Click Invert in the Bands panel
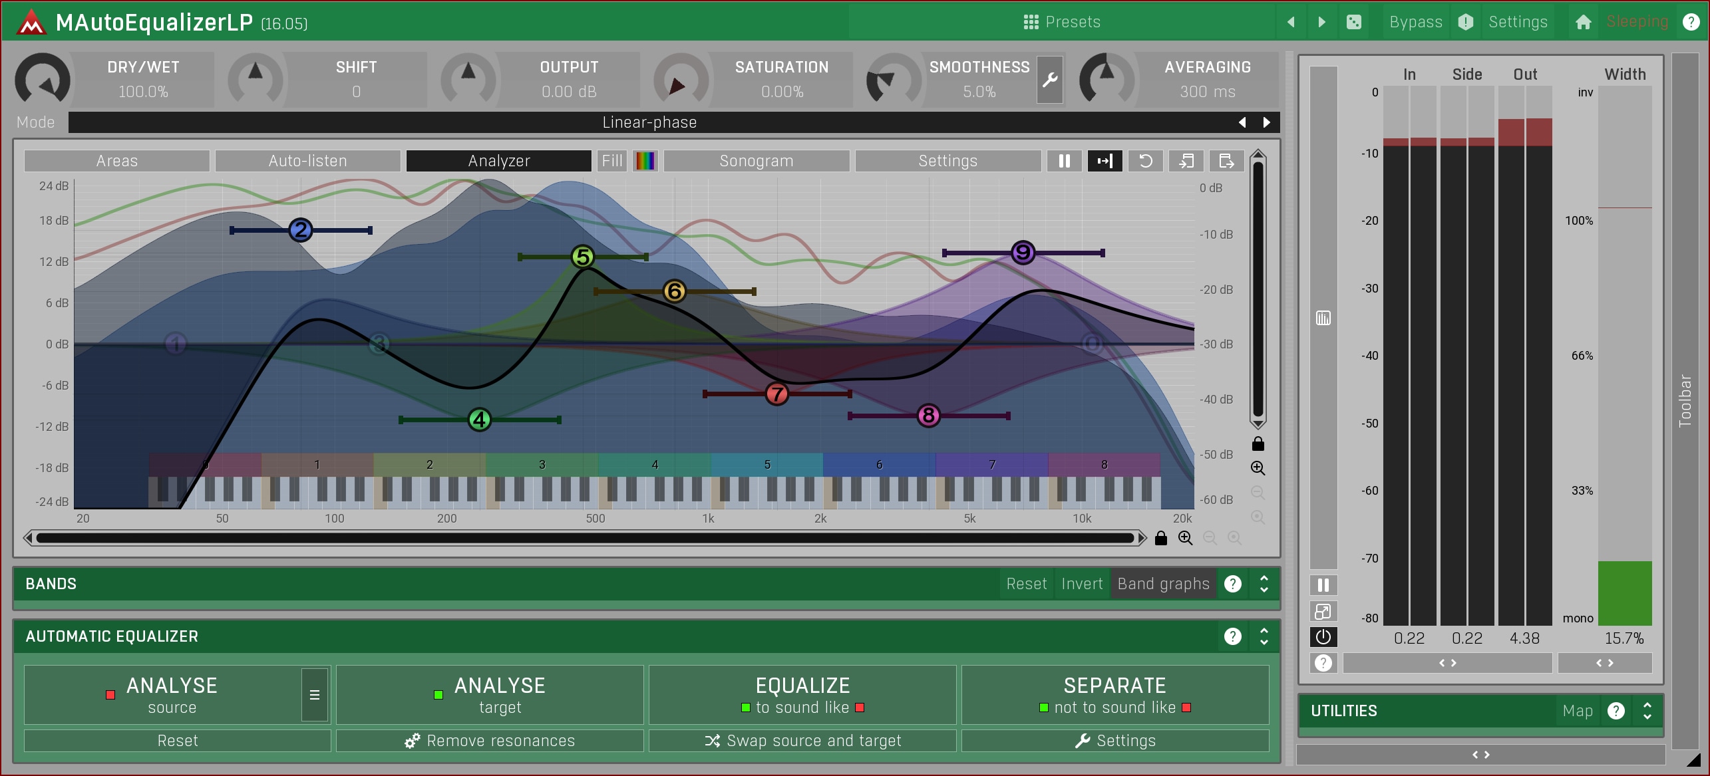Screen dimensions: 1710x776 [1082, 584]
